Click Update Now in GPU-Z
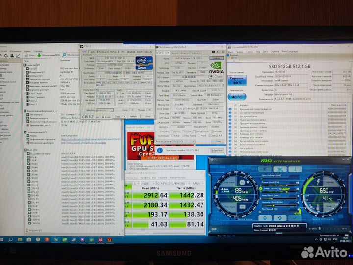Image resolution: width=353 pixels, height=265 pixels. click(217, 150)
